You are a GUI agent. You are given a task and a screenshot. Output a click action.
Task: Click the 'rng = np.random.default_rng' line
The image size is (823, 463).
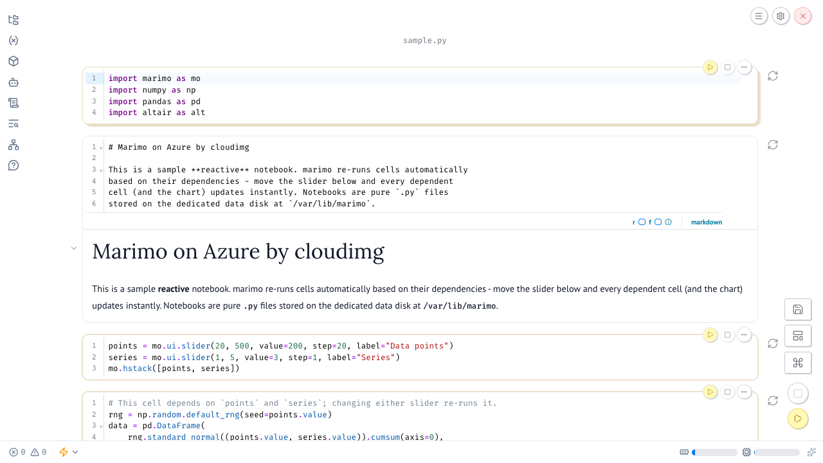pyautogui.click(x=220, y=415)
